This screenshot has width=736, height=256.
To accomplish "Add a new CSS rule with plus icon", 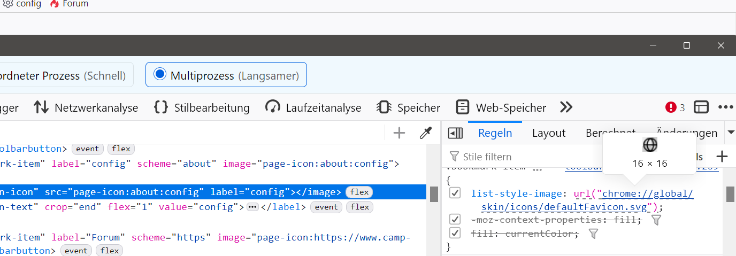I will pyautogui.click(x=722, y=157).
